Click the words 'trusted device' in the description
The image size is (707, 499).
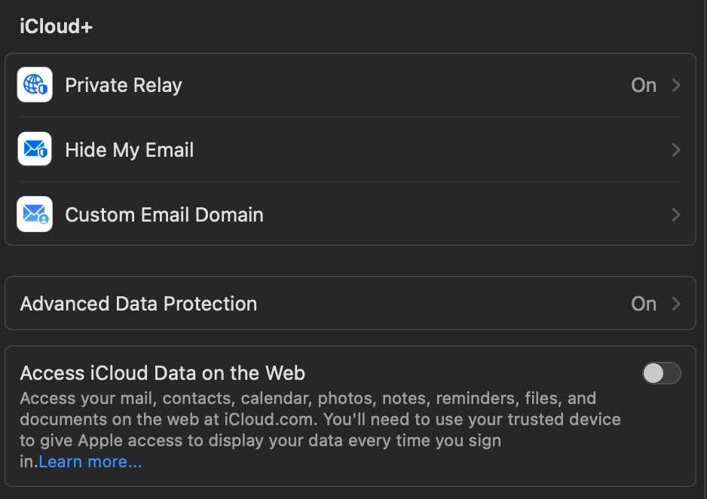tap(557, 419)
